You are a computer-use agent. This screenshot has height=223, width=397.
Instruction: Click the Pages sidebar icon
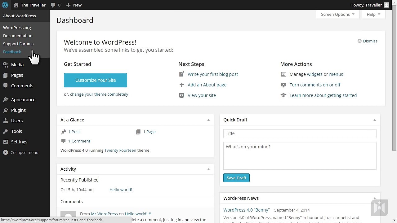click(6, 75)
